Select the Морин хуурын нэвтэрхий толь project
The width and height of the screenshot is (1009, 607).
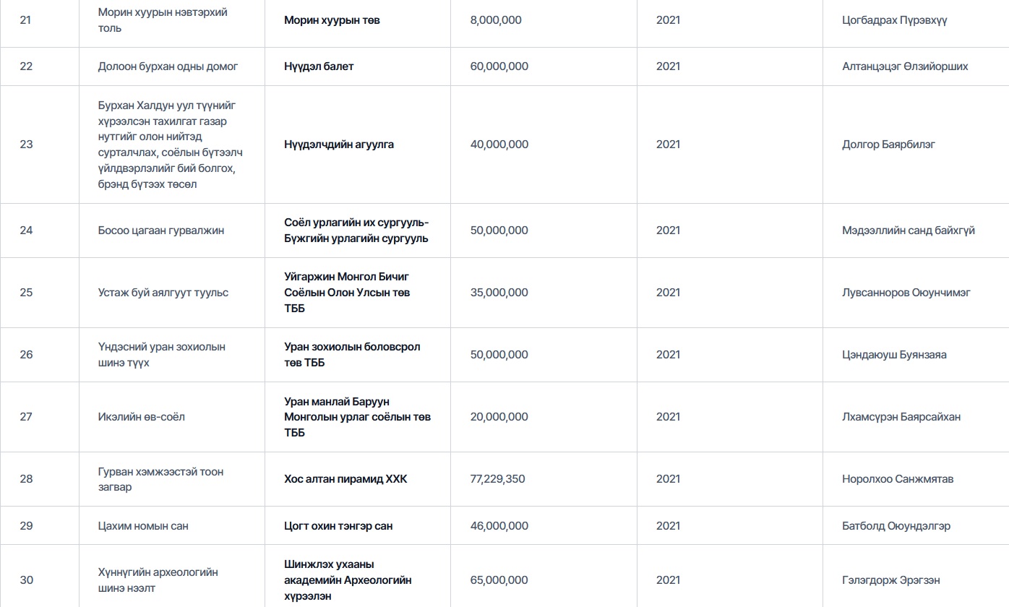(163, 20)
